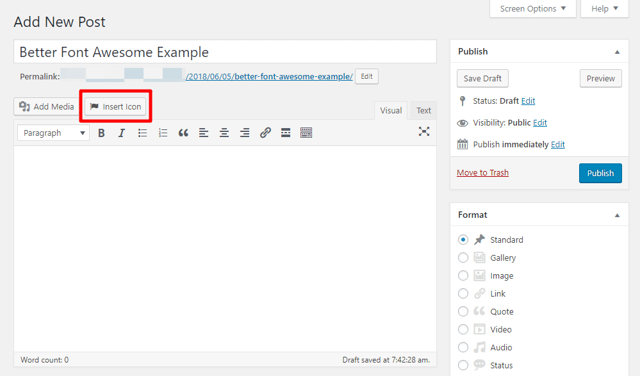
Task: Edit the post visibility
Action: 540,122
